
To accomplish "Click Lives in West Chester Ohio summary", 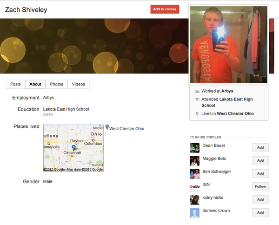I will click(227, 113).
